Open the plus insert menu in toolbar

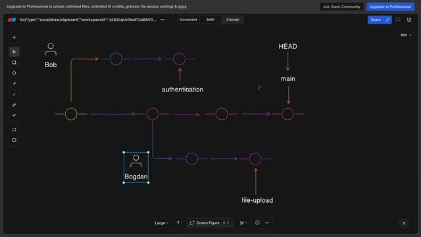click(x=14, y=37)
